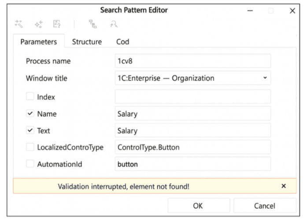307x221 pixels.
Task: Click the element tree hierarchy icon
Action: 93,25
